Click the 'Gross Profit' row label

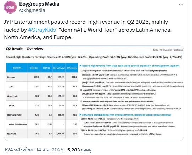coord(12,96)
